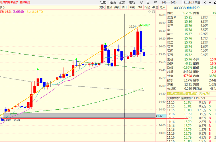
Task: Click the green marker dot at 16.54 peak
Action: pos(141,25)
